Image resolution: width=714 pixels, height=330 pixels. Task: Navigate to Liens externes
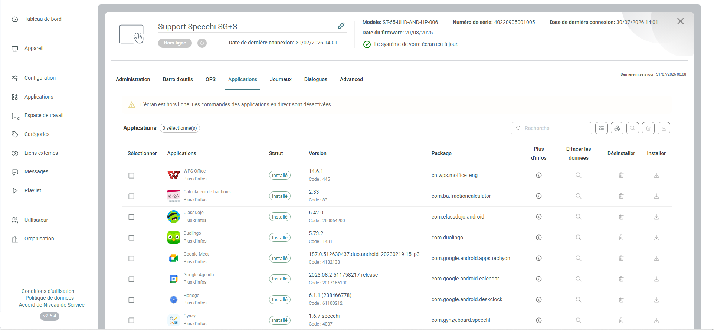[x=41, y=153]
